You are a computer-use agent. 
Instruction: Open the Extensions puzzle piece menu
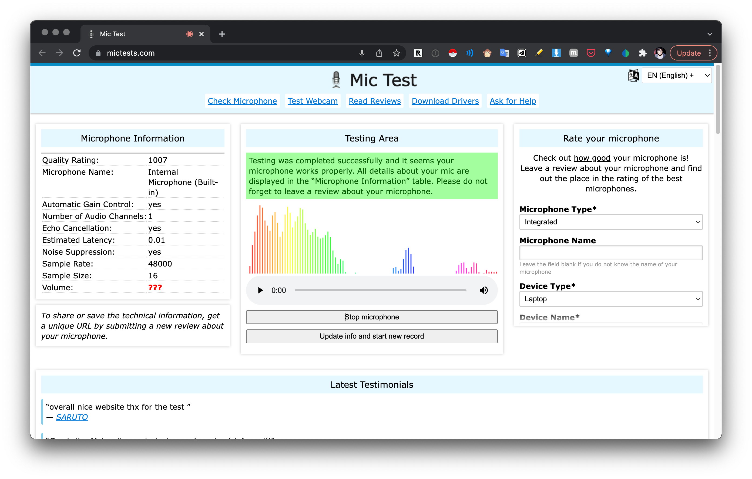point(642,53)
